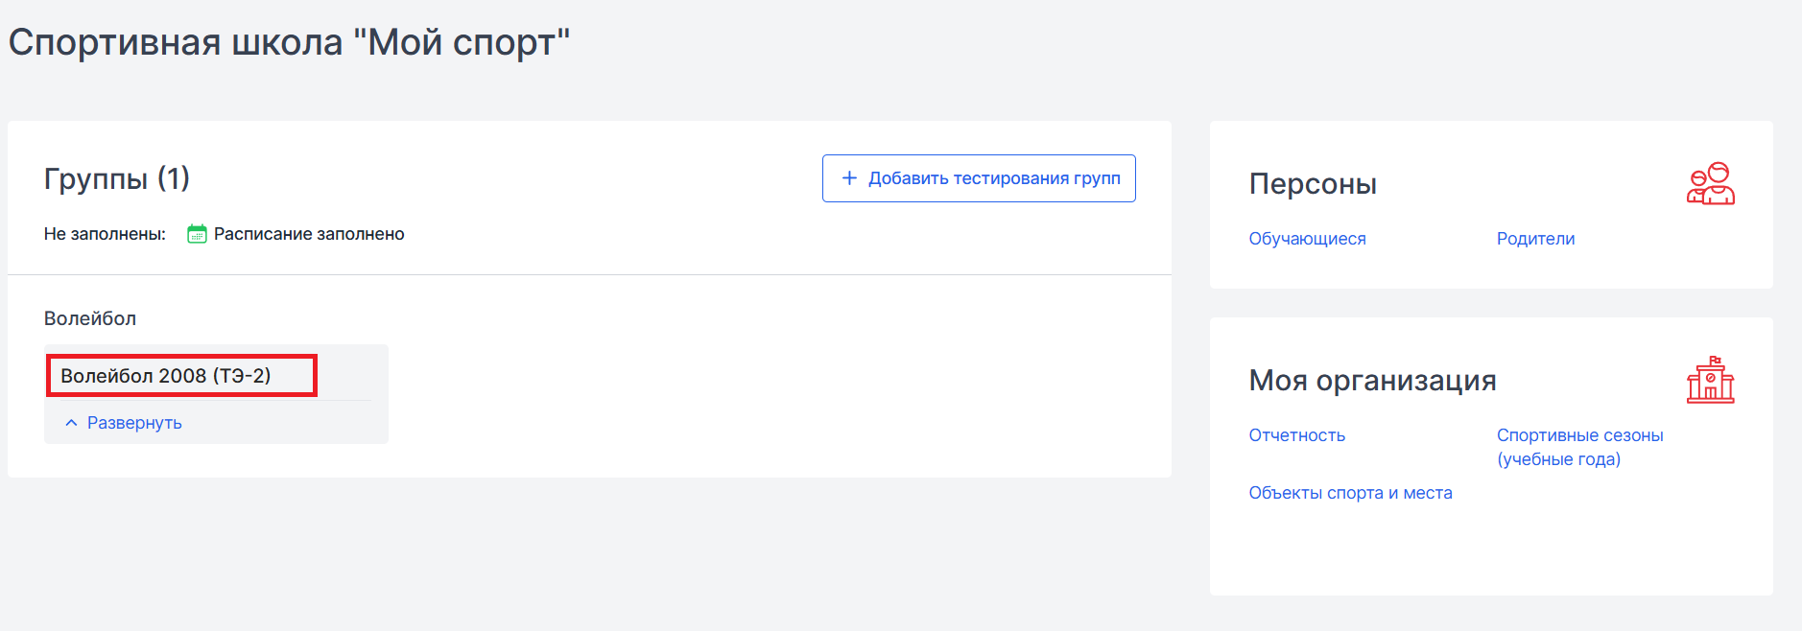Click the Группы (1) heading
The height and width of the screenshot is (631, 1802).
click(117, 178)
